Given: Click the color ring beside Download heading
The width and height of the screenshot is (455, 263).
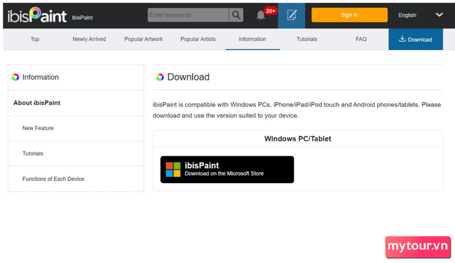Looking at the screenshot, I should 160,77.
